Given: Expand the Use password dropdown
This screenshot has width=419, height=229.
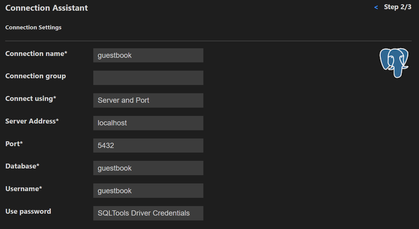Looking at the screenshot, I should pos(148,213).
